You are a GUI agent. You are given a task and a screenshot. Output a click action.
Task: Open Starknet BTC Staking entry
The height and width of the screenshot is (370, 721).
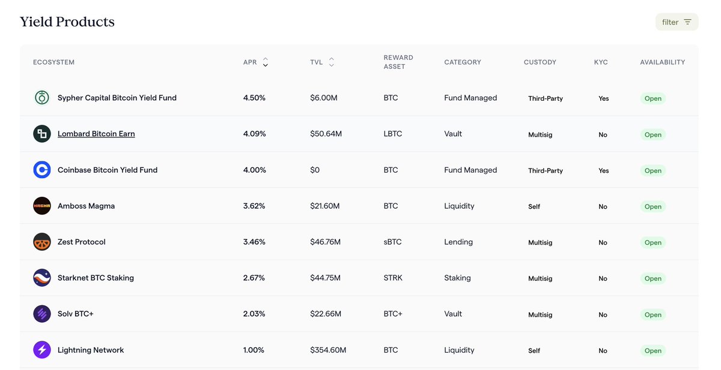[x=96, y=278]
